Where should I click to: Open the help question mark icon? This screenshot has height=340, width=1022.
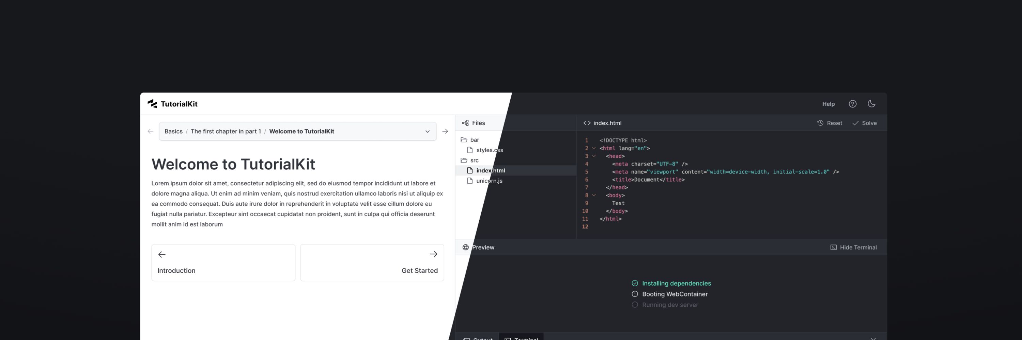853,104
